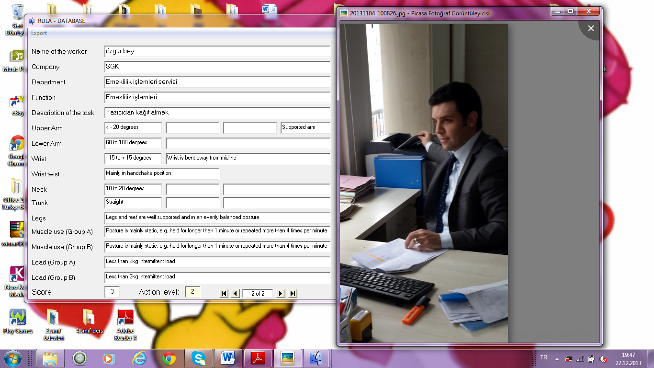Click the 'Mainly in handshake position' field
654x368 pixels.
tap(162, 174)
